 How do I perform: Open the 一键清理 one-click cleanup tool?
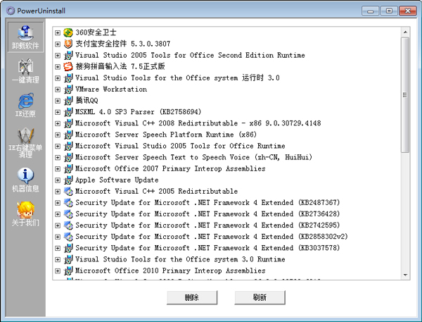25,71
